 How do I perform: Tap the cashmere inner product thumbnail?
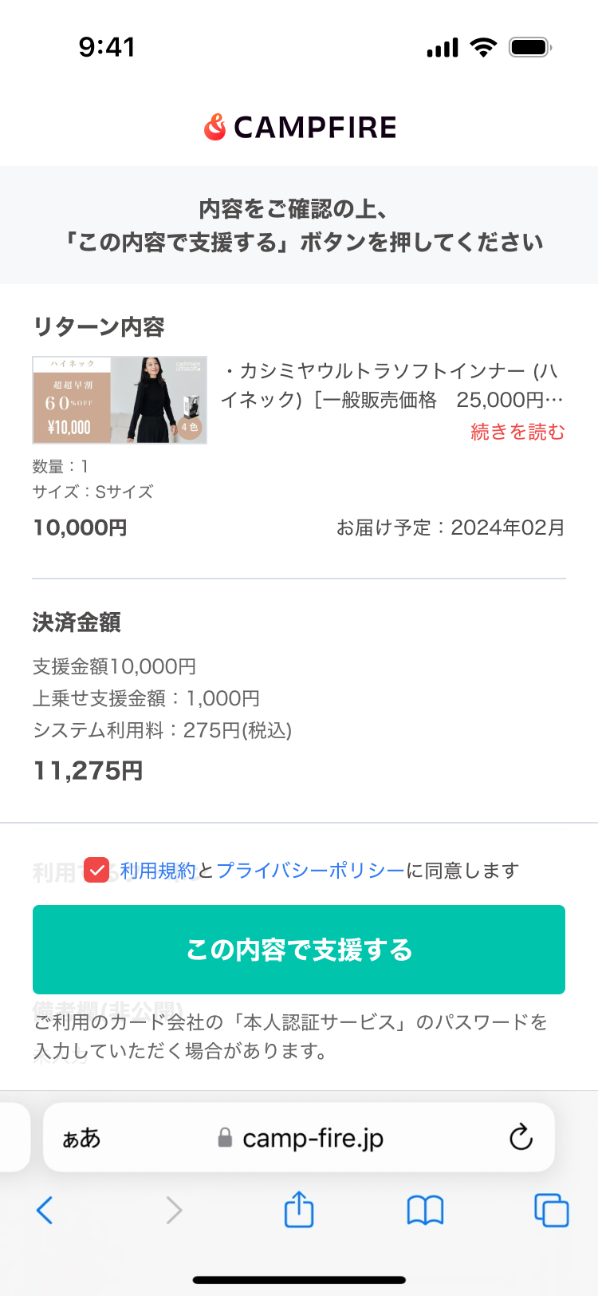[120, 400]
